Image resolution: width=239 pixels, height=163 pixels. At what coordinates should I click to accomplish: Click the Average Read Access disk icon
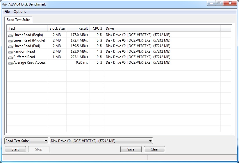10,63
